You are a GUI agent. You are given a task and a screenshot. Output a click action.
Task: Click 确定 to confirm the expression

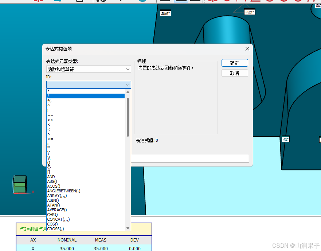tap(234, 63)
